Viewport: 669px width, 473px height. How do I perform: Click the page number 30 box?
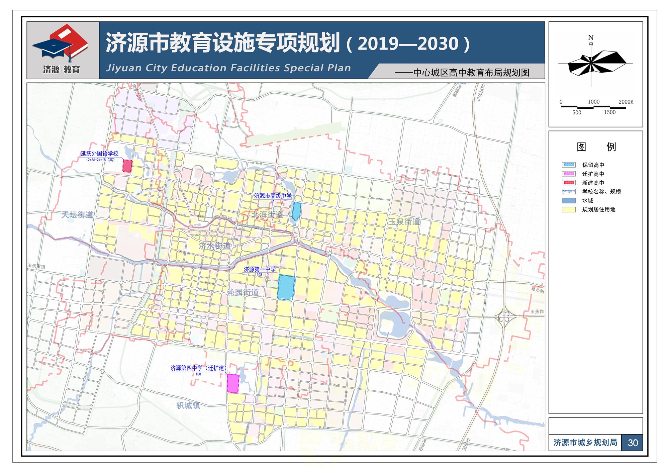[633, 443]
